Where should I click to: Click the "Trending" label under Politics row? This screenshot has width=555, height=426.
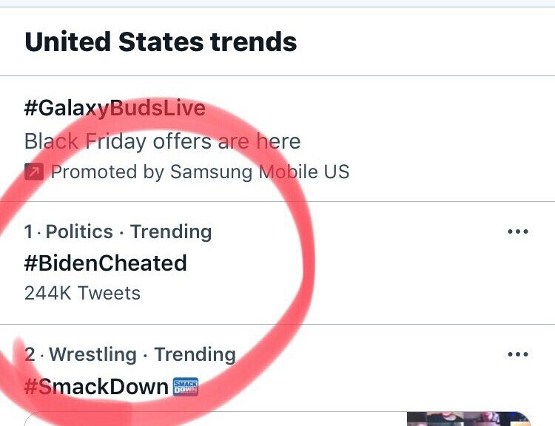pyautogui.click(x=171, y=232)
